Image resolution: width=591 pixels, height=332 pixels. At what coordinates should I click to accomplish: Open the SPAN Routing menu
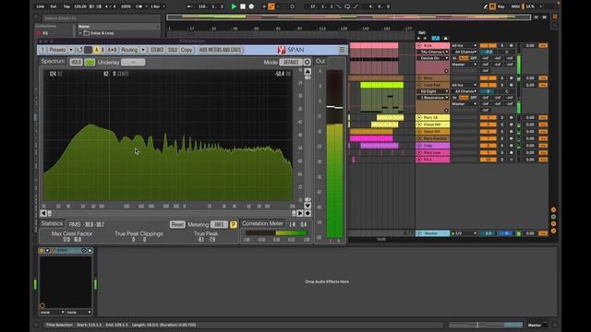pos(129,50)
